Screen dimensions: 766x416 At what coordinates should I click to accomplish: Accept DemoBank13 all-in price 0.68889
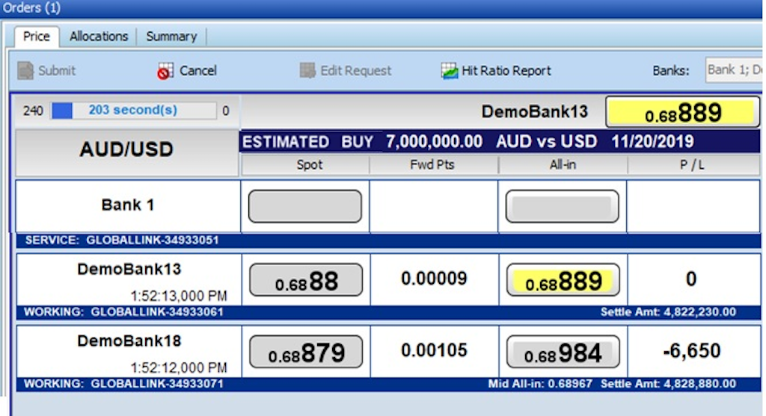563,281
